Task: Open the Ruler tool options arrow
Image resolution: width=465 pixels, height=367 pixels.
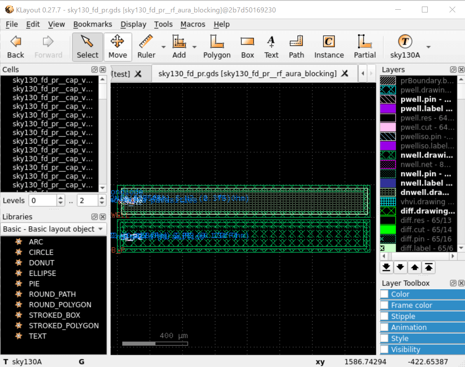Action: click(x=163, y=47)
